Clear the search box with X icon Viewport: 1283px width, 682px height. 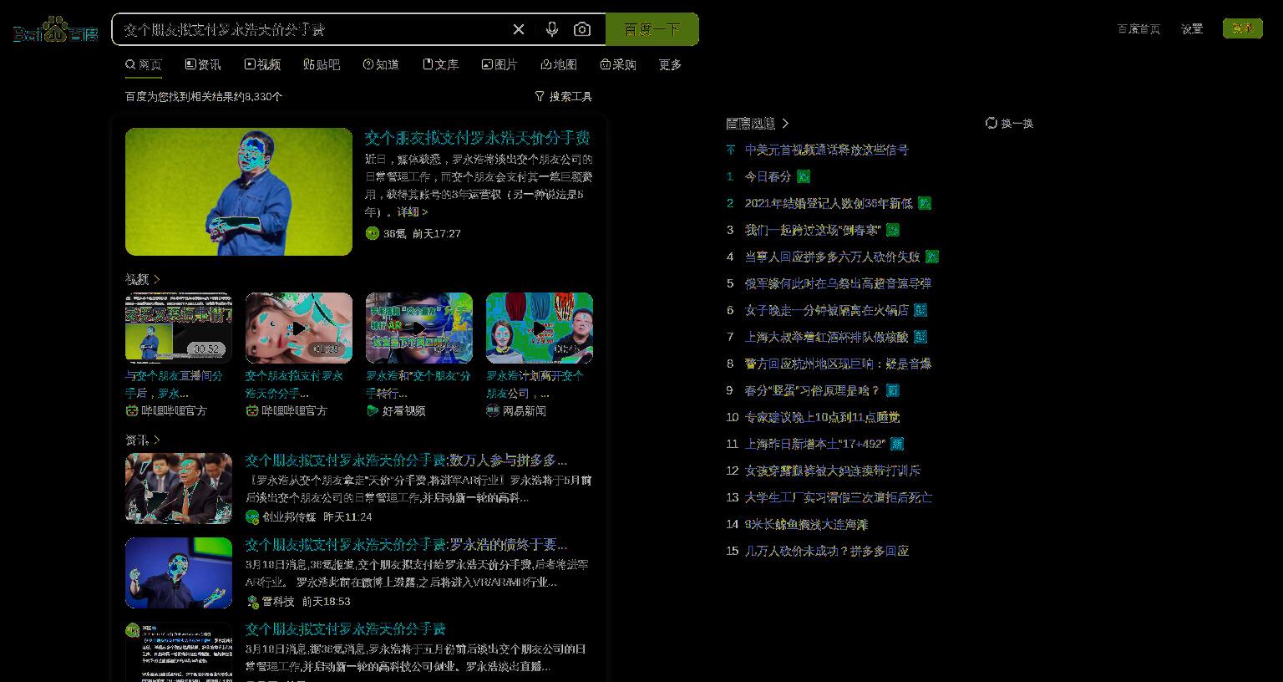(519, 29)
